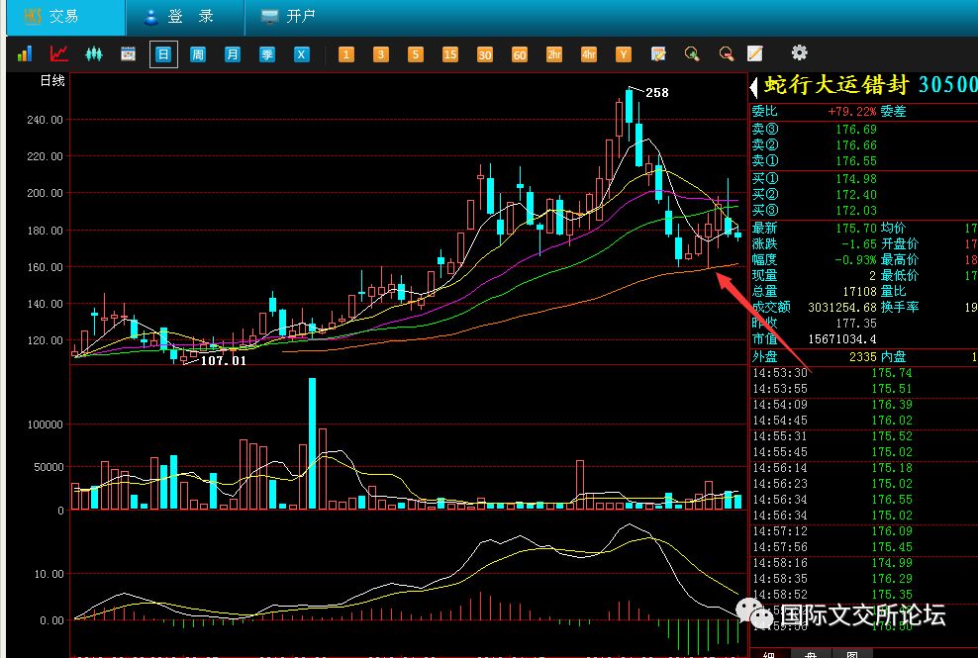This screenshot has width=978, height=658.
Task: Select the 买② price 172.40
Action: click(855, 195)
